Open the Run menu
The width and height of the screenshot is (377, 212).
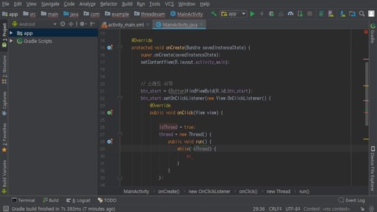[x=141, y=4]
